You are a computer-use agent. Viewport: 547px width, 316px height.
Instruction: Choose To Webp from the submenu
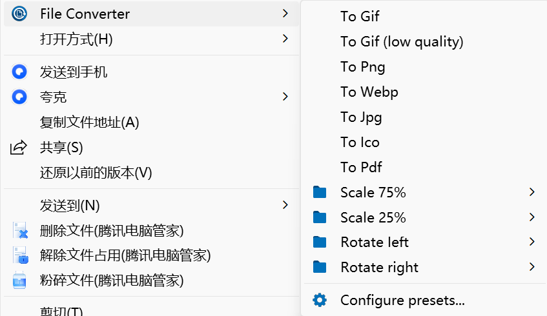(369, 92)
